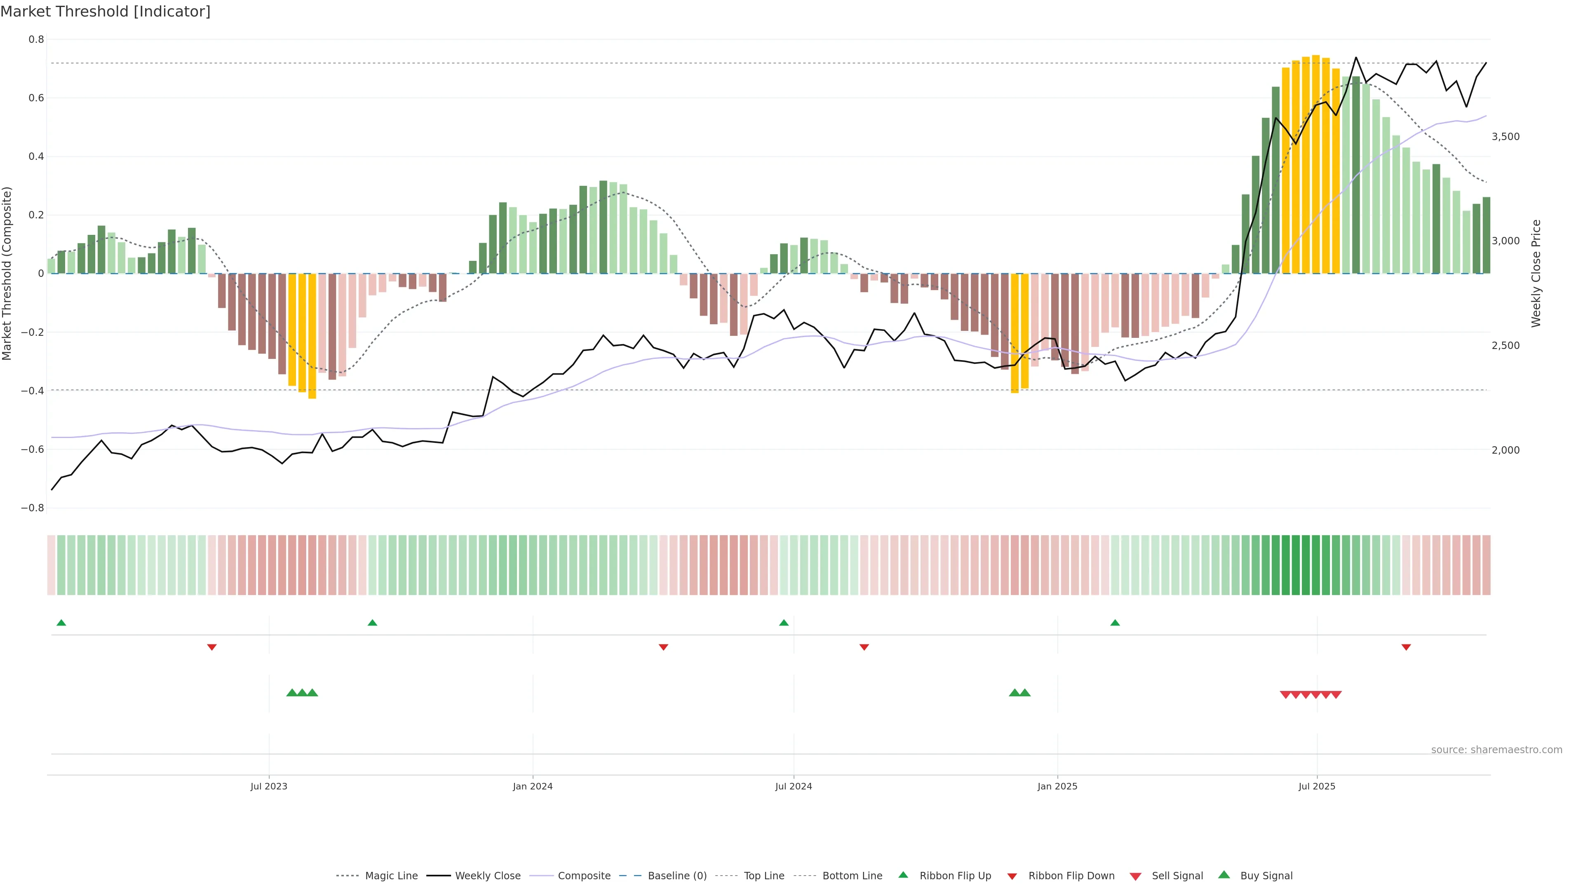Click Buy Signal legend marker
The width and height of the screenshot is (1583, 890).
pos(1224,875)
